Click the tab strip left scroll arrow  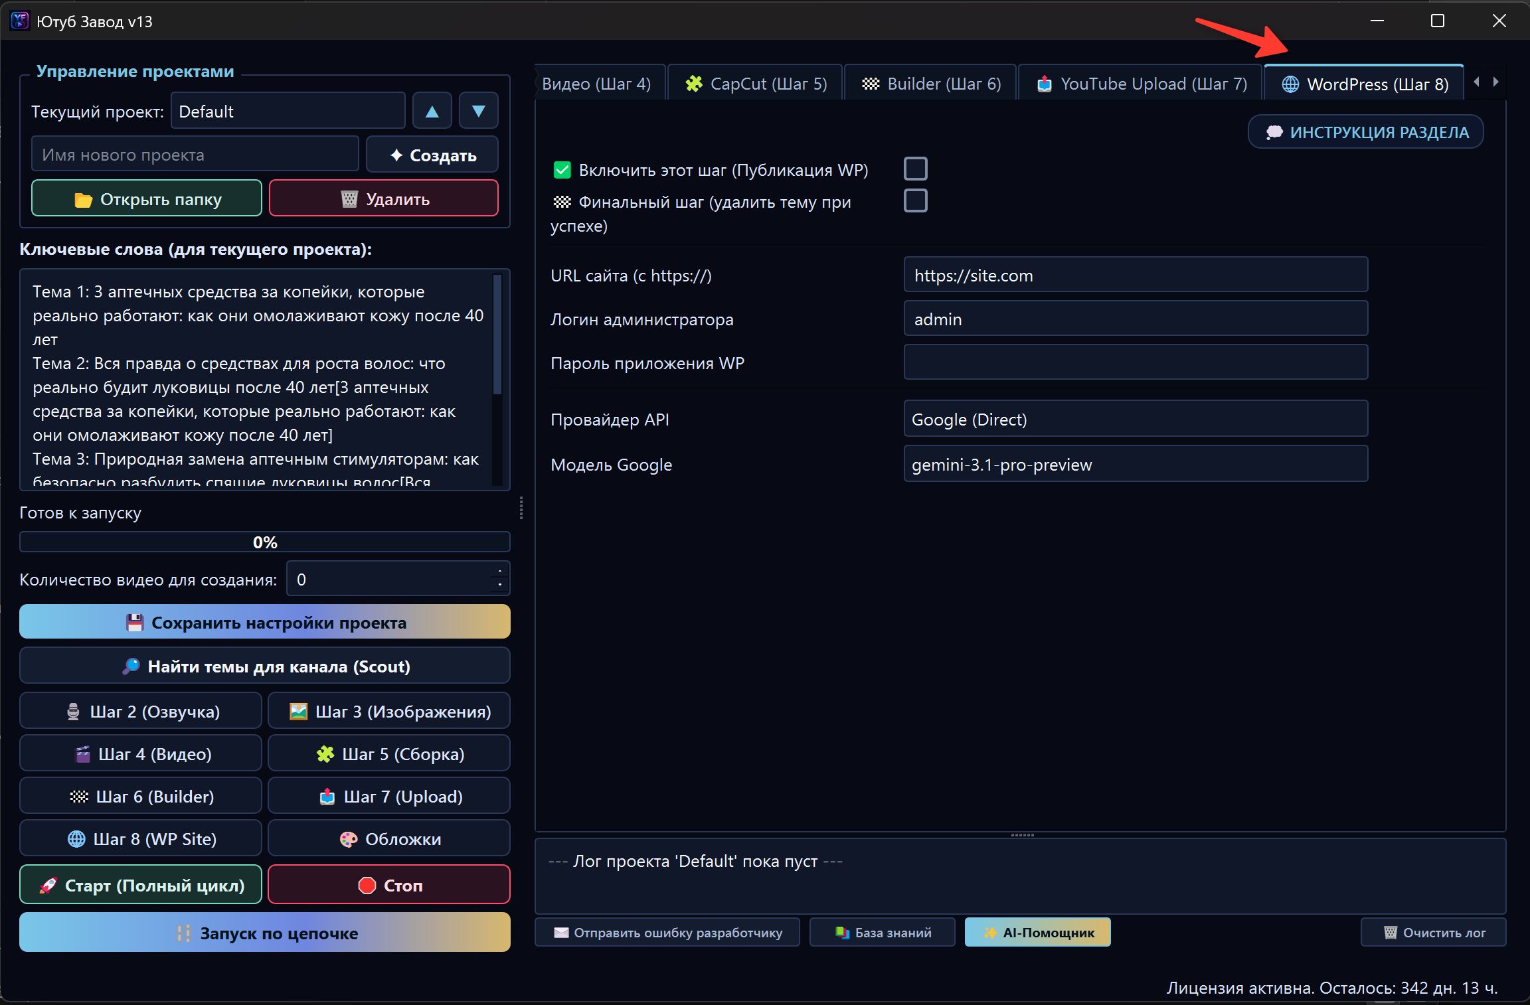point(1476,82)
